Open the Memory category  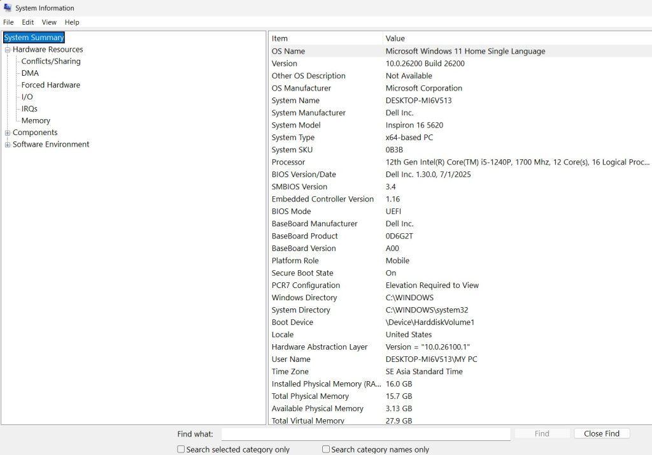pyautogui.click(x=36, y=120)
